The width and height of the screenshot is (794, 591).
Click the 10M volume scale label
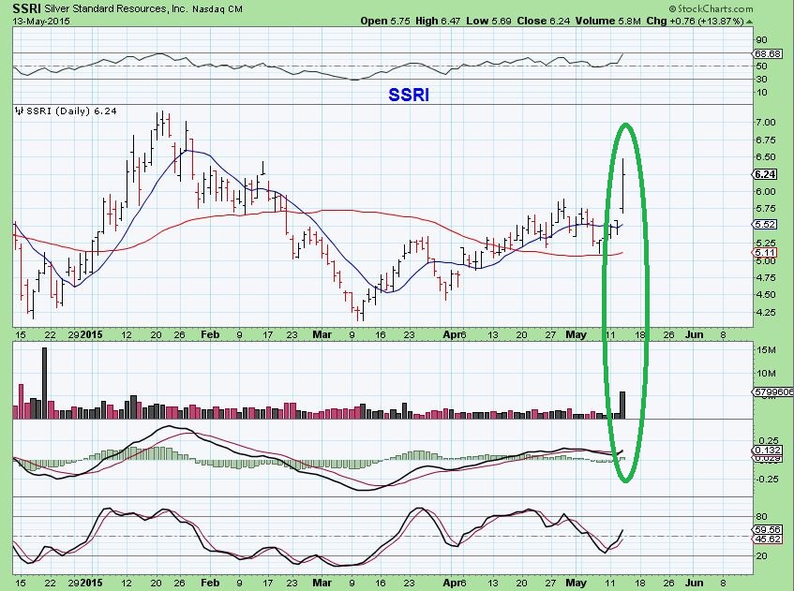point(766,374)
